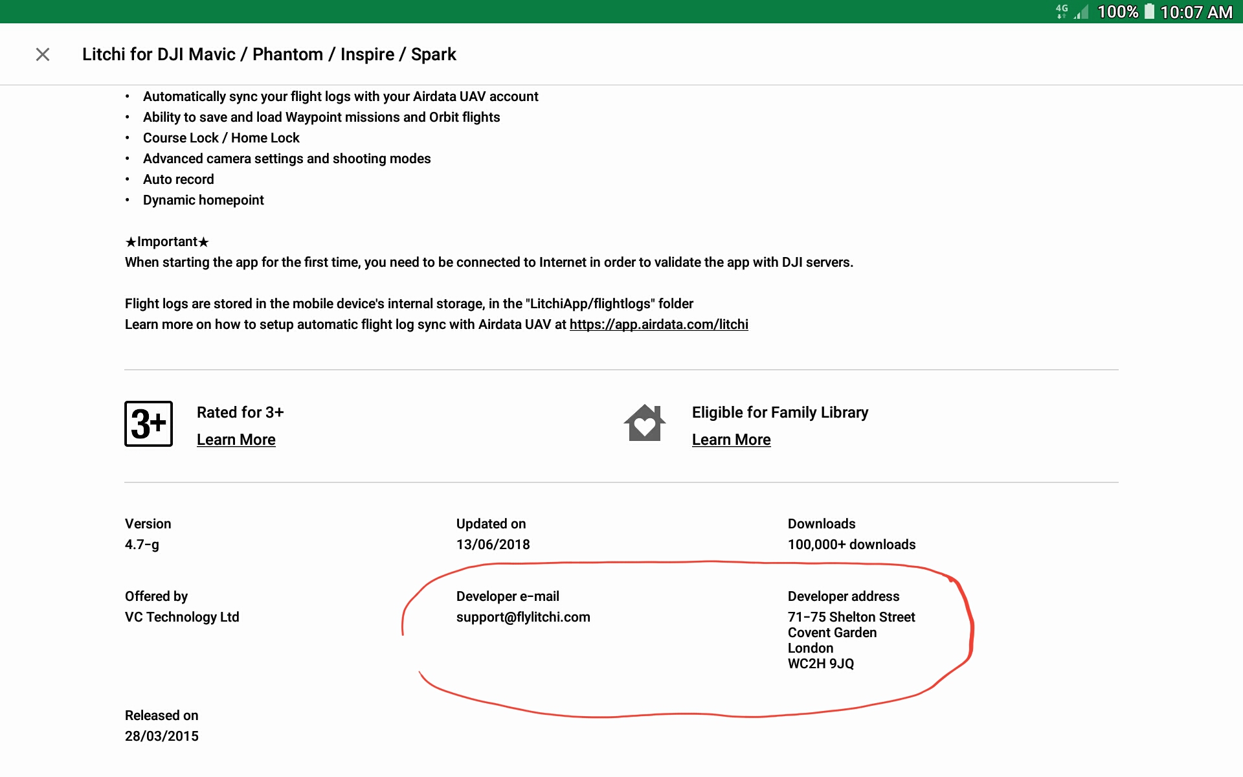Screen dimensions: 1243x777
Task: Tap the Offered by label
Action: point(156,596)
